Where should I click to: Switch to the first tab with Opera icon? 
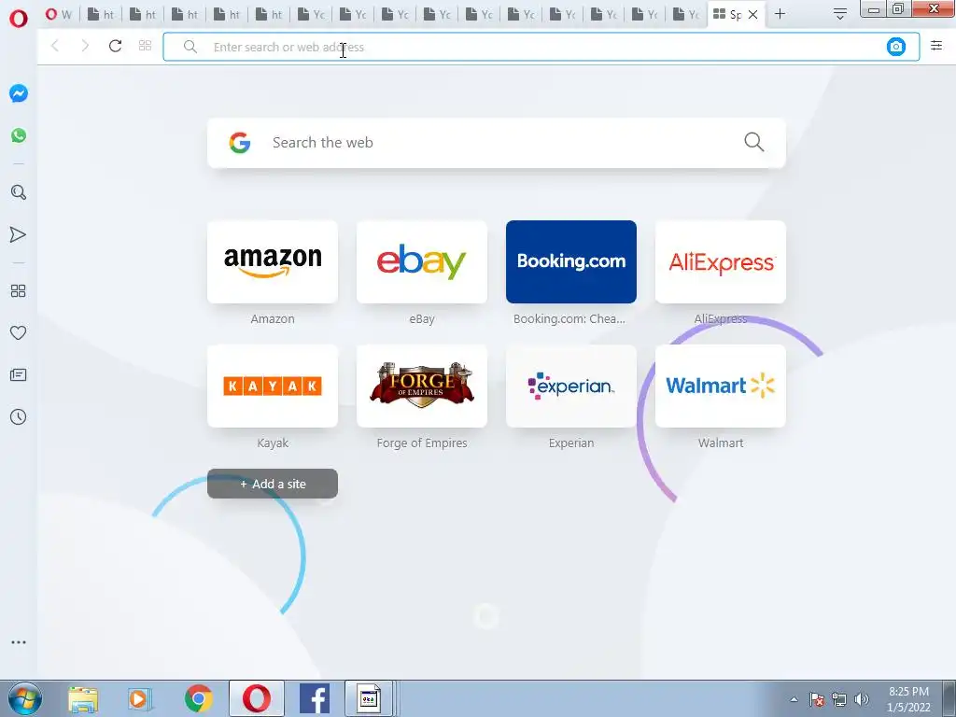[x=59, y=14]
